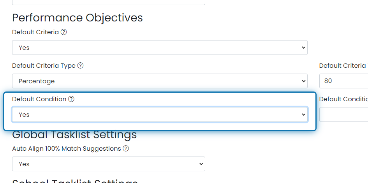
Task: Click the partially visible text box at top
Action: (108, 2)
